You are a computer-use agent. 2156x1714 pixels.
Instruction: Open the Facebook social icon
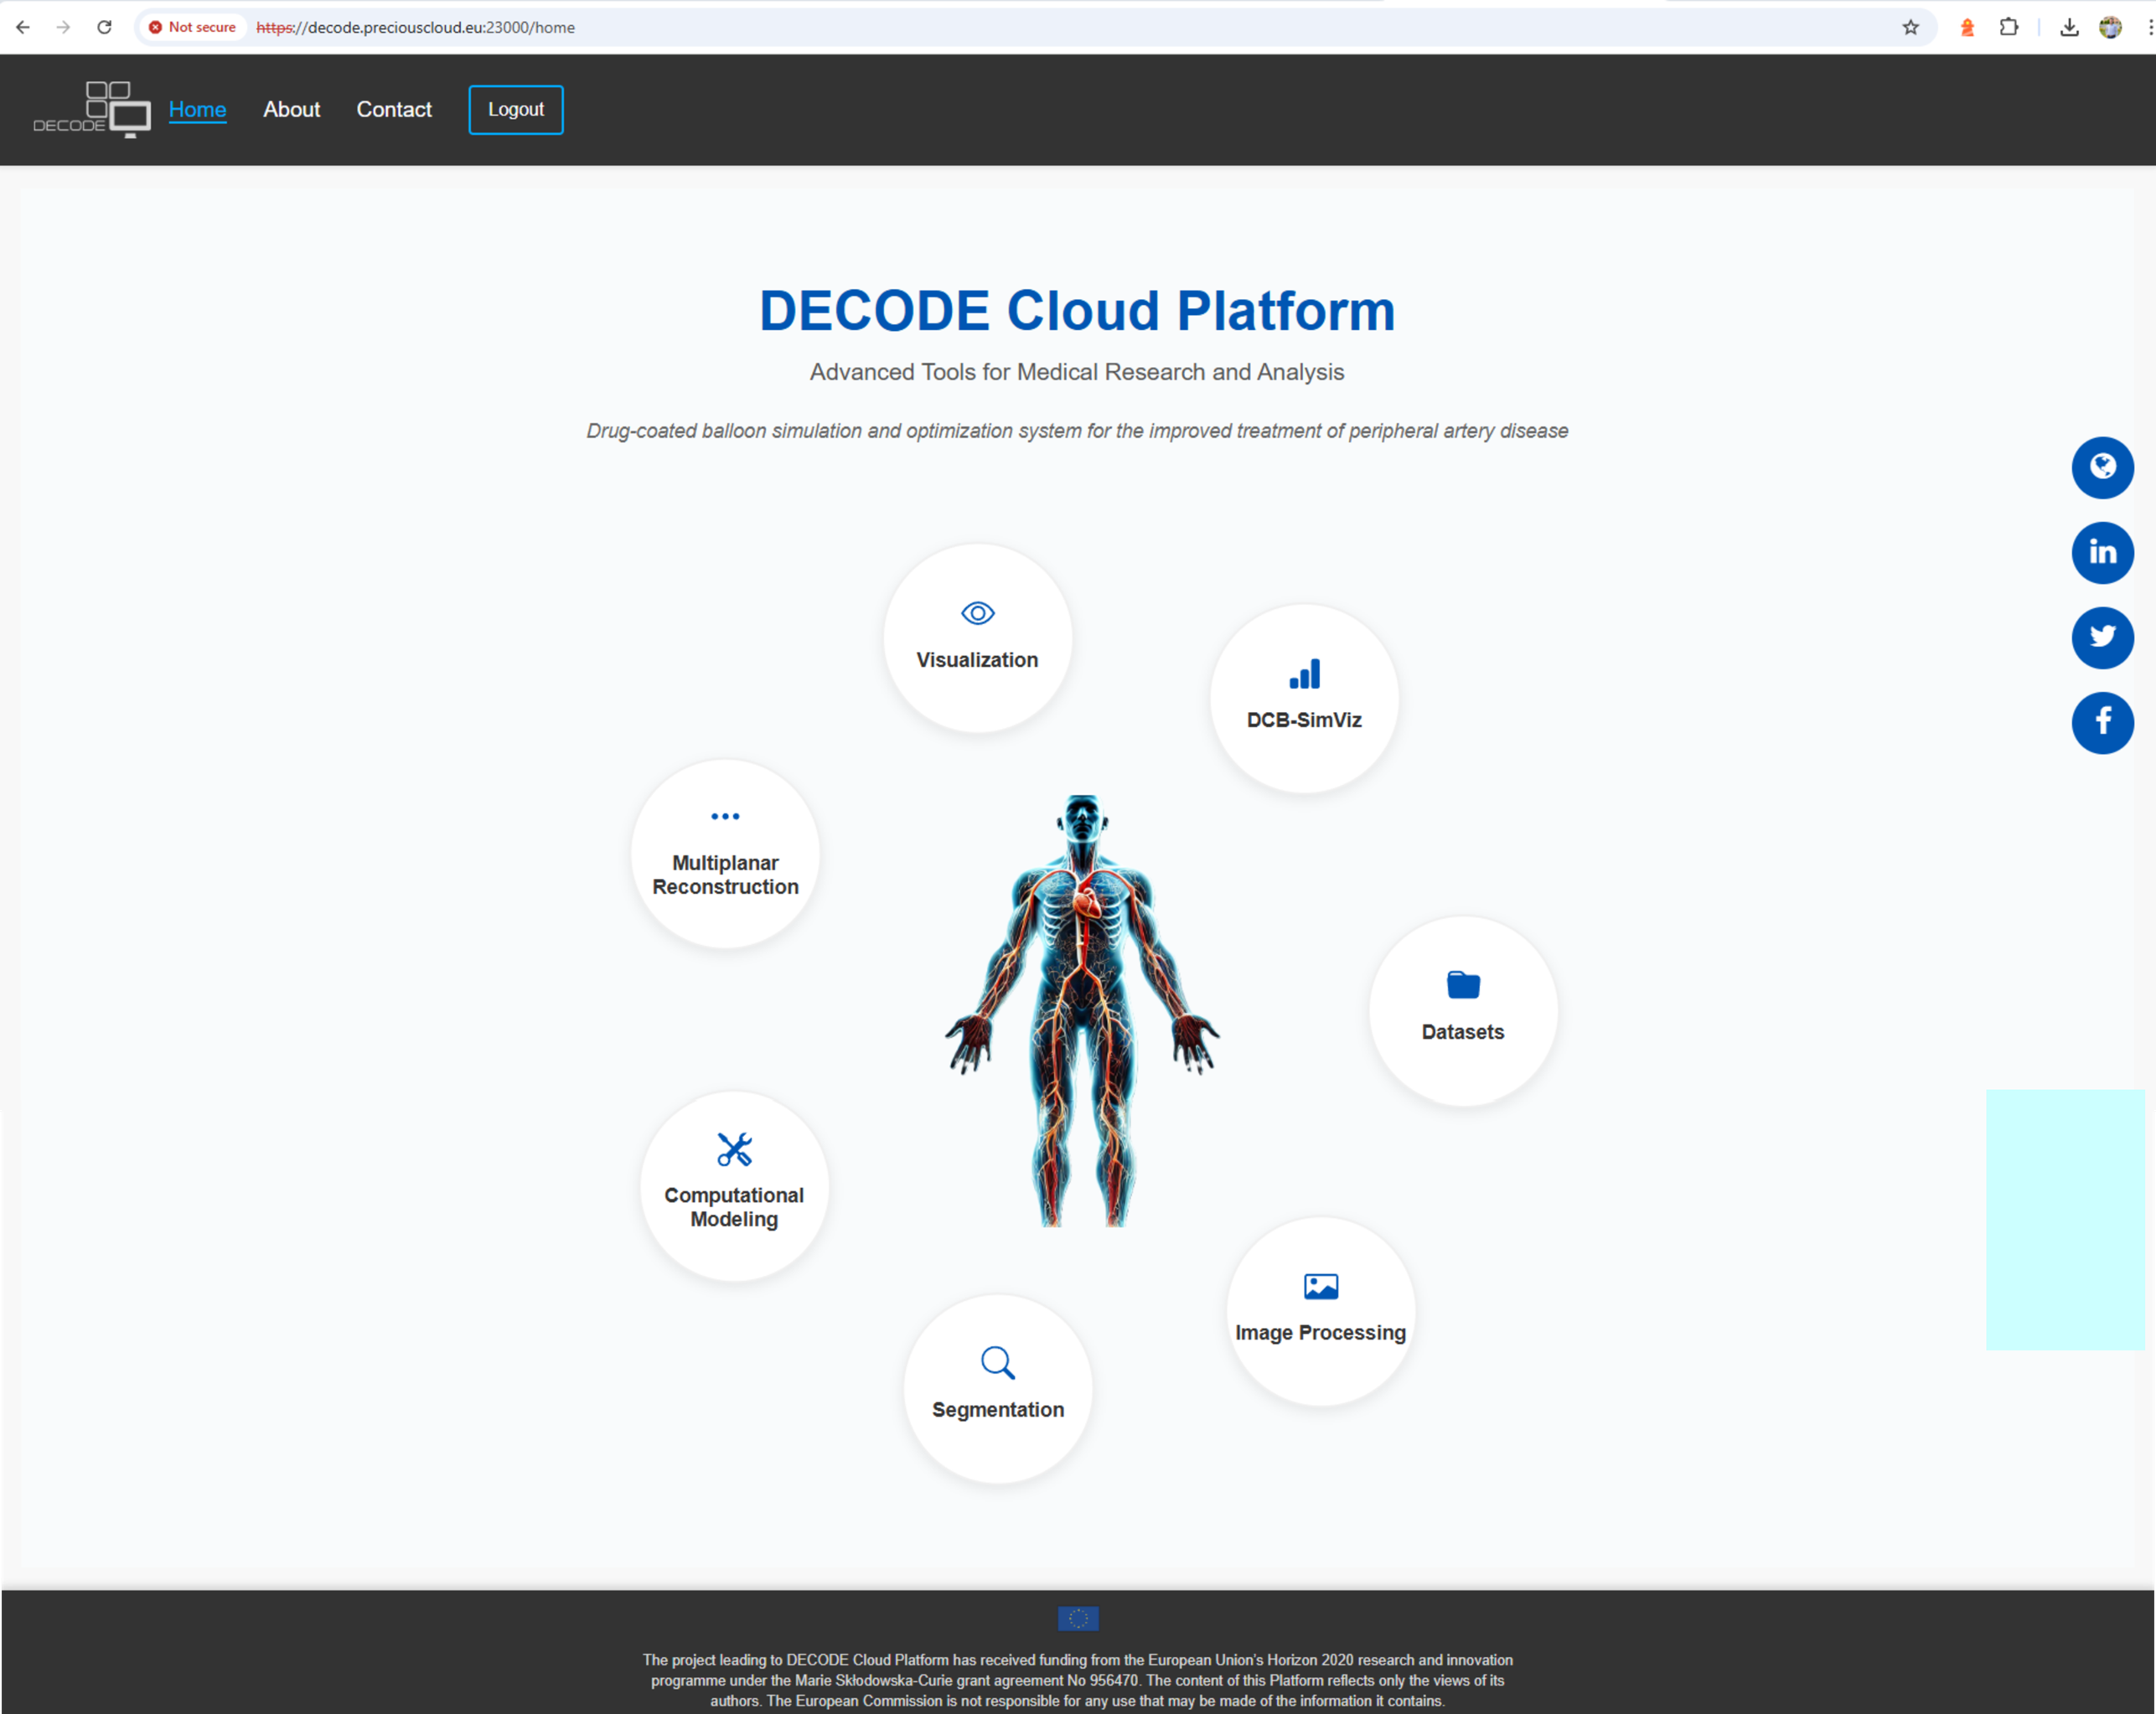[x=2102, y=722]
